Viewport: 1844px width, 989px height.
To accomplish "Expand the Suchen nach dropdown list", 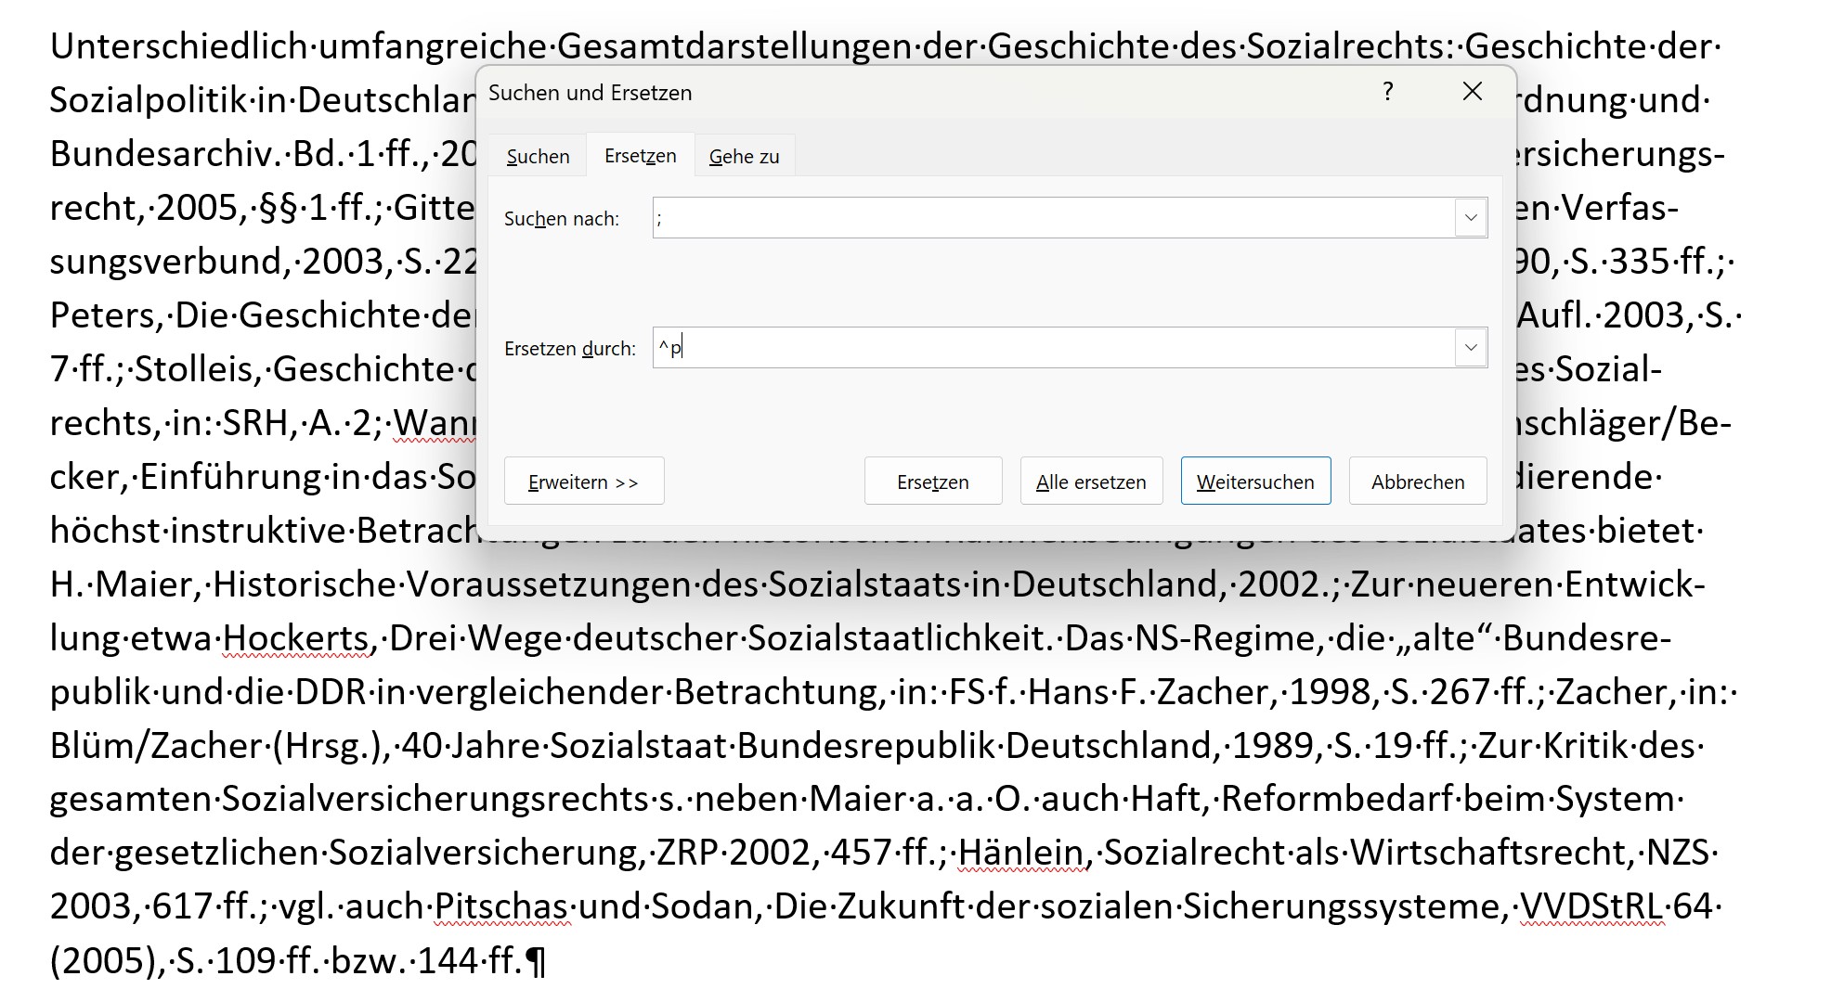I will coord(1470,218).
